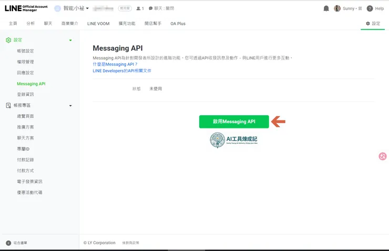Go to the 主頁 tab
Image resolution: width=389 pixels, height=251 pixels.
point(13,23)
